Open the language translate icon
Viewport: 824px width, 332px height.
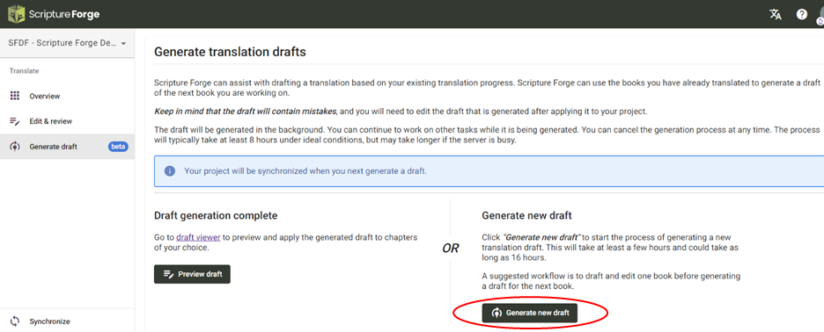click(x=775, y=14)
